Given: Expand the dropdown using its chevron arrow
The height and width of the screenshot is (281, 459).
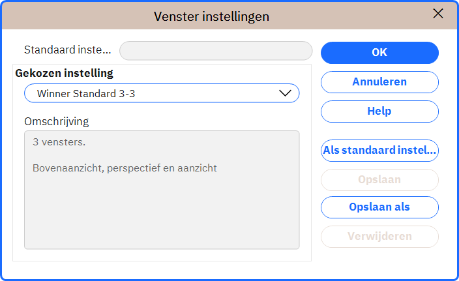Looking at the screenshot, I should (285, 93).
